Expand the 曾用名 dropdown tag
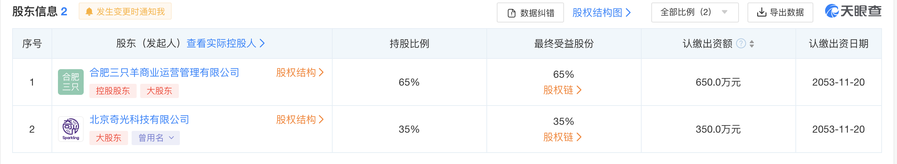 156,138
